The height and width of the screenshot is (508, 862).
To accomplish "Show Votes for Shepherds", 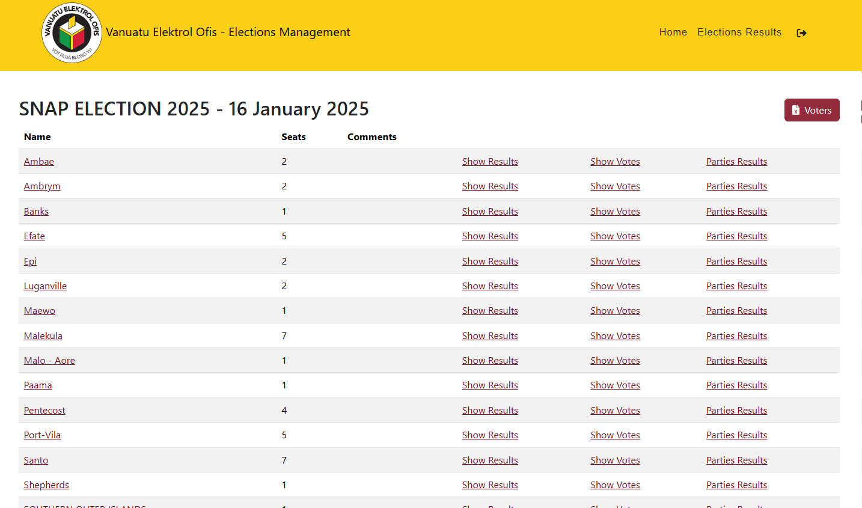I will (x=614, y=485).
